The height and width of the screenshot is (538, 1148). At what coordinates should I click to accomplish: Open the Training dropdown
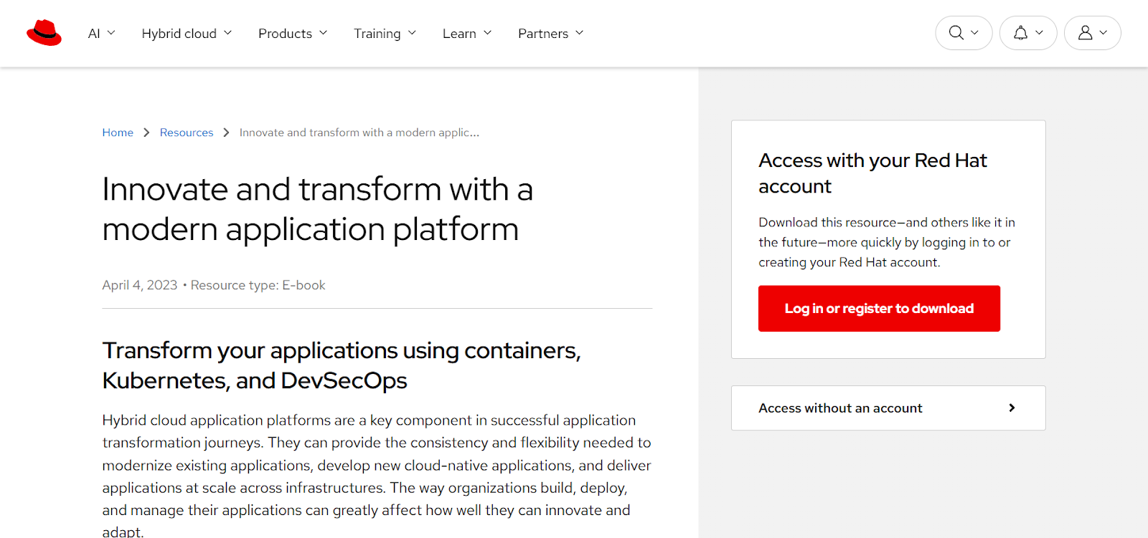[x=385, y=34]
